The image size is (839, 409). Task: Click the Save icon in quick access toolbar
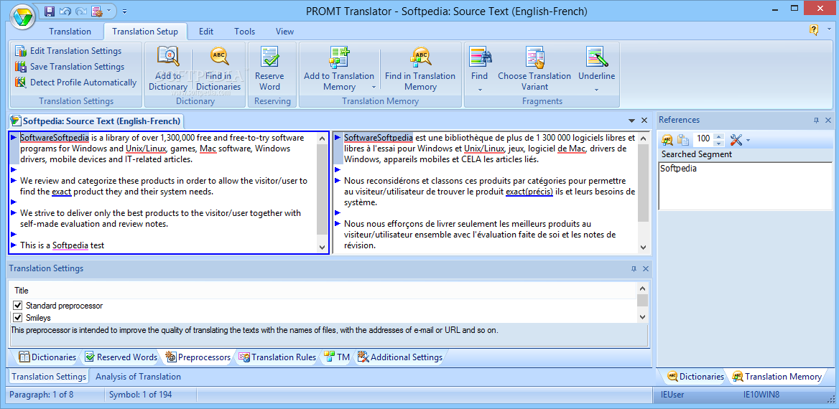tap(50, 11)
